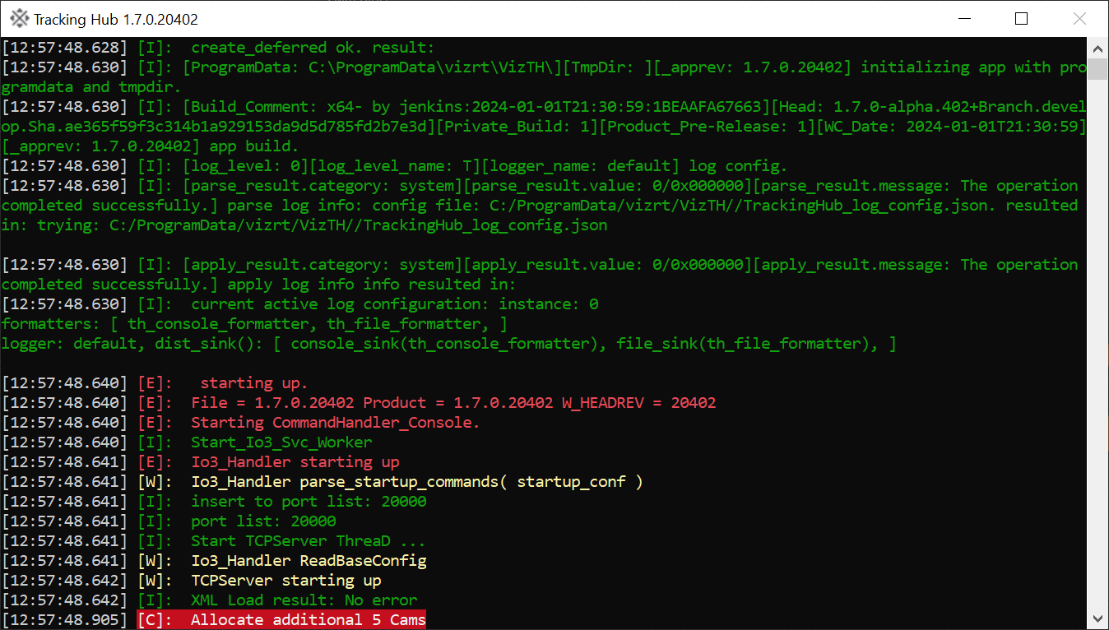Click the create_deferred ok. result: log line
This screenshot has height=630, width=1109.
coord(313,48)
